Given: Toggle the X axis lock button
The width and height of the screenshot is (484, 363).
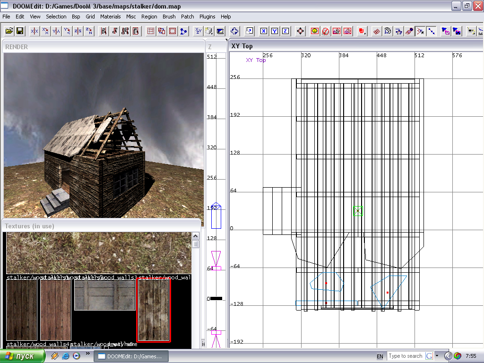Looking at the screenshot, I should pyautogui.click(x=264, y=31).
